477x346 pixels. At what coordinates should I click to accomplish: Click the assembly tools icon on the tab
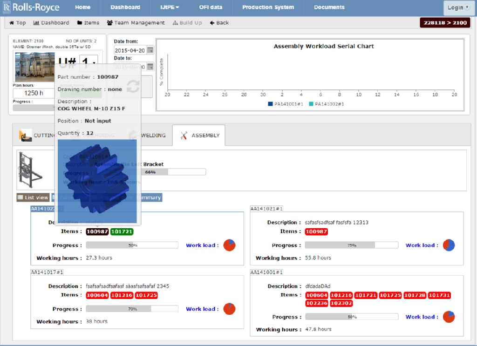tap(184, 136)
